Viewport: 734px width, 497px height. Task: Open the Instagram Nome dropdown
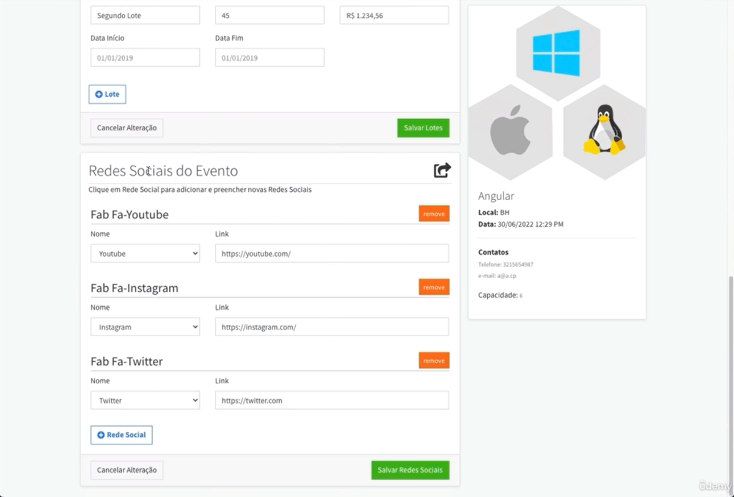145,327
